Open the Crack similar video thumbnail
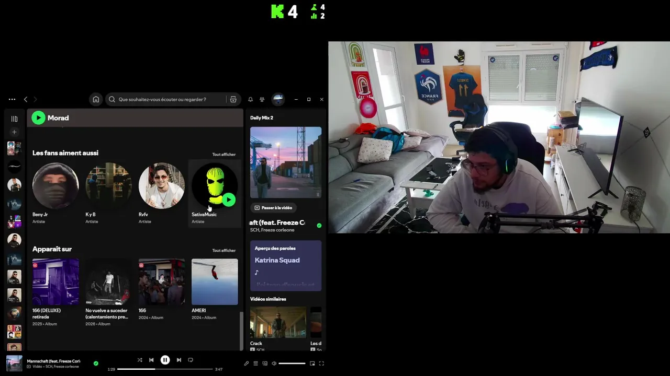Screen dimensions: 670x376 click(278, 322)
